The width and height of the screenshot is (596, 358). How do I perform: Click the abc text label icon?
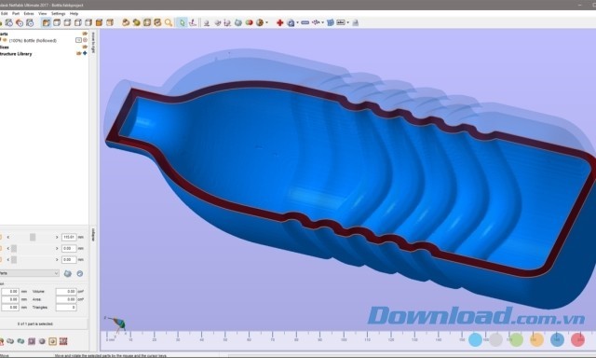[x=341, y=22]
